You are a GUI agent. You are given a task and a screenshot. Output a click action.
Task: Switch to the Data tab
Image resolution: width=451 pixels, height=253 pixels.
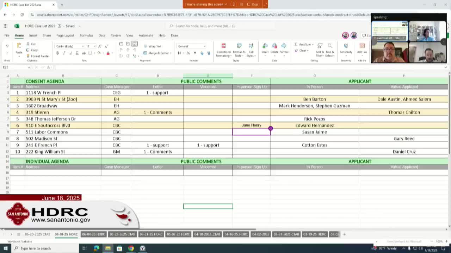[102, 35]
